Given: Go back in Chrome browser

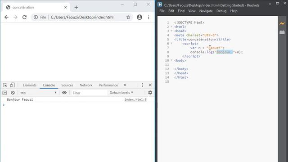Looking at the screenshot, I should point(6,17).
